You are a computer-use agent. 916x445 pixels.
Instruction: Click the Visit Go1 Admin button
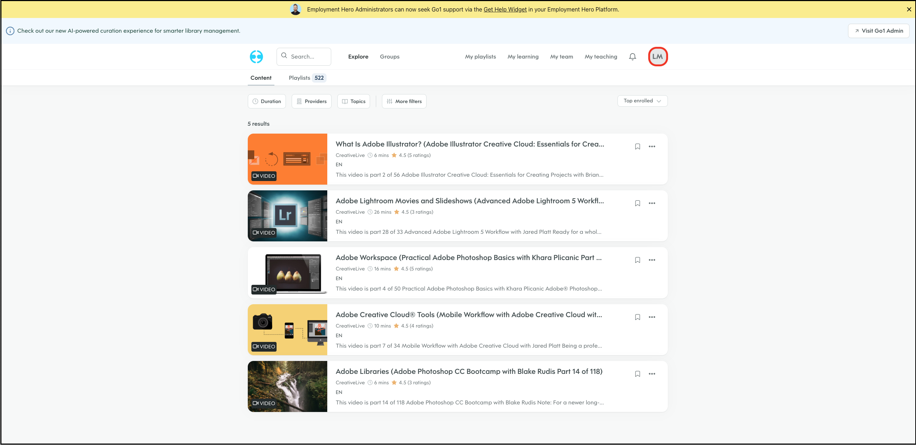878,31
